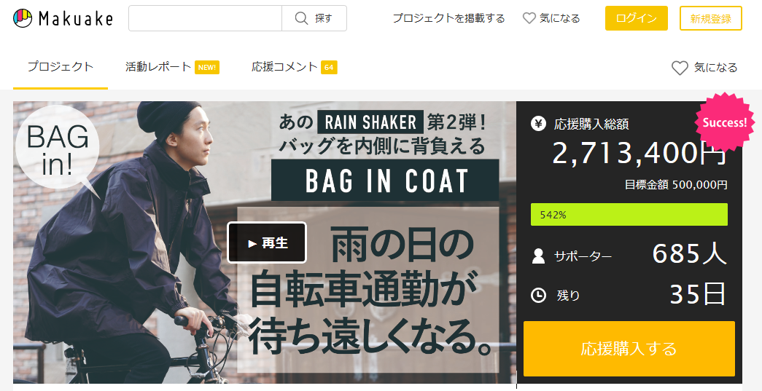This screenshot has width=762, height=391.
Task: Click the 新規登録 button
Action: click(710, 18)
